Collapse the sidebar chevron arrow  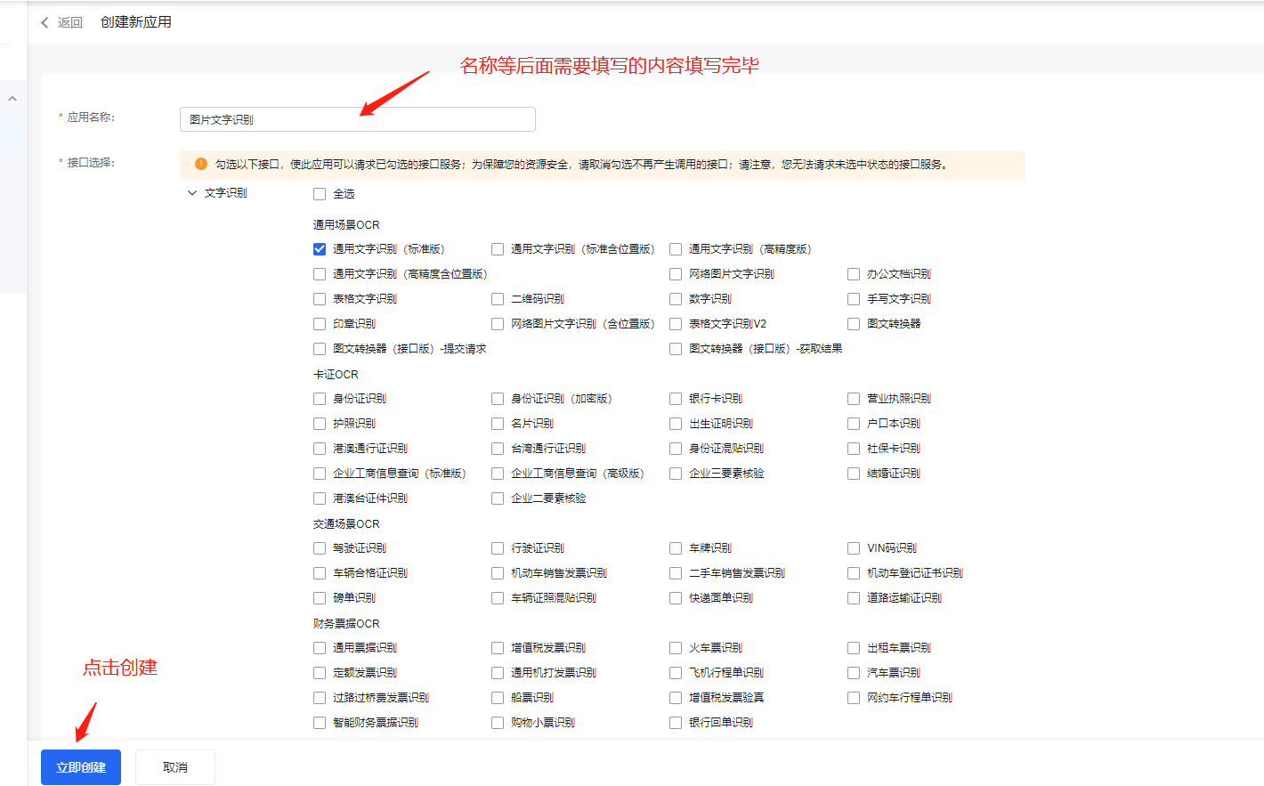(12, 99)
